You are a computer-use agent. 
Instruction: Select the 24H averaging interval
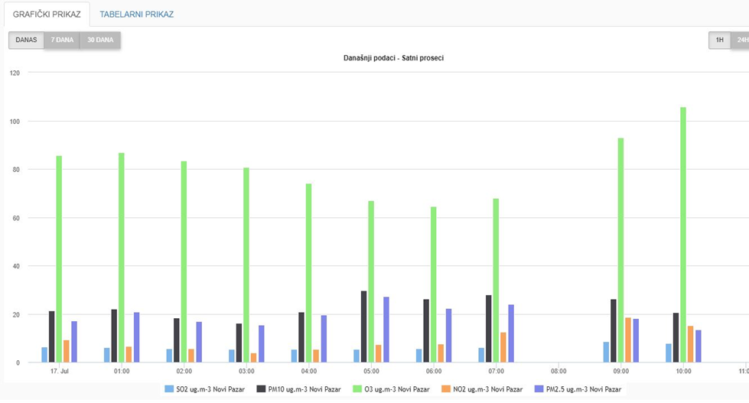[x=741, y=40]
